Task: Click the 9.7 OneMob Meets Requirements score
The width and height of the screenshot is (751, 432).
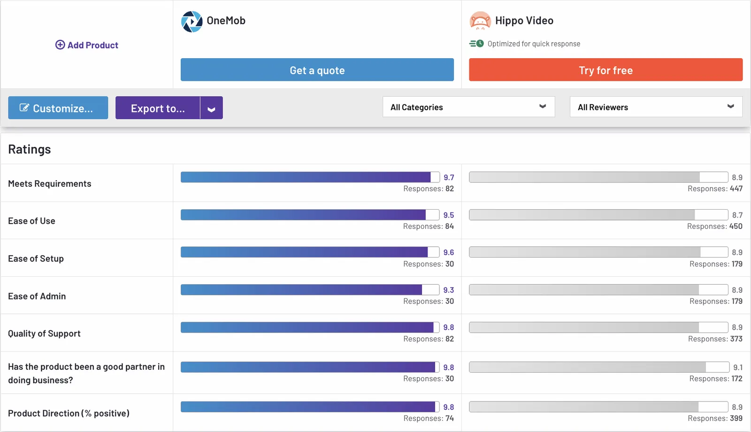Action: (x=449, y=177)
